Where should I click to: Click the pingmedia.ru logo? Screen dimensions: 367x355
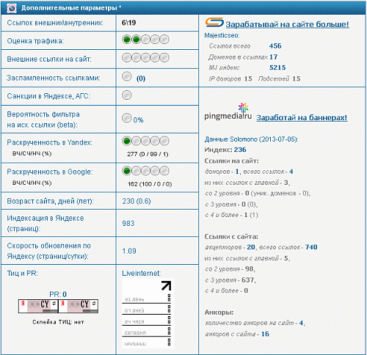point(228,111)
